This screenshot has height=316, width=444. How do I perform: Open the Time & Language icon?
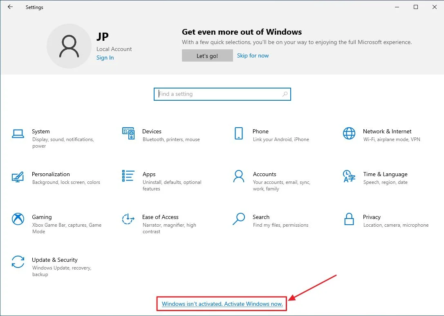[349, 176]
